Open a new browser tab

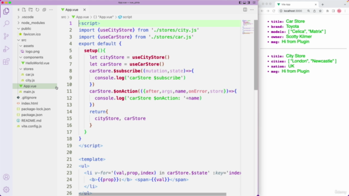click(322, 4)
